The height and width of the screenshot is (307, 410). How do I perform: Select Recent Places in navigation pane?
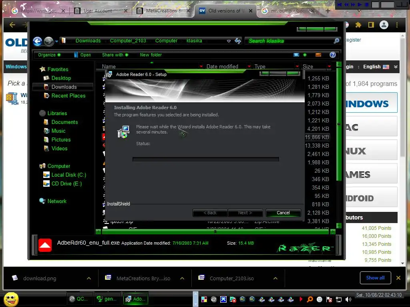[68, 96]
